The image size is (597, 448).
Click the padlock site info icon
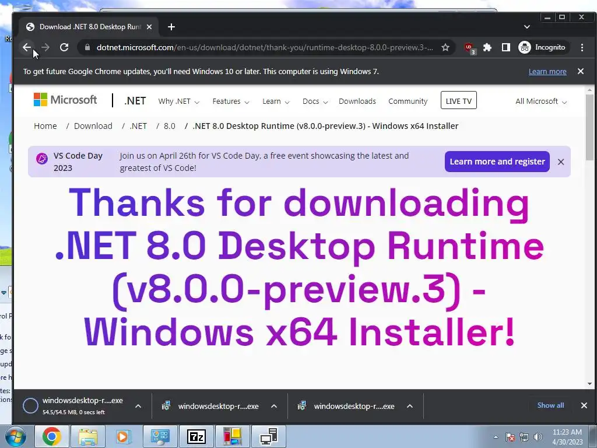[x=87, y=47]
